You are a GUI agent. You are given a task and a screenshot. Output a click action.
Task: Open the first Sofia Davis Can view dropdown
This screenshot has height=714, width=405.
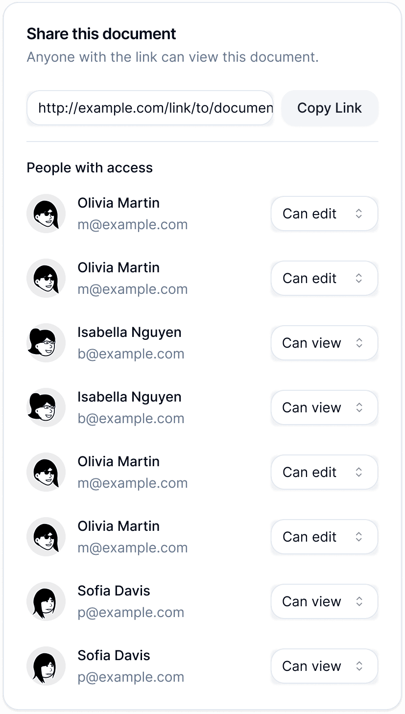click(324, 601)
